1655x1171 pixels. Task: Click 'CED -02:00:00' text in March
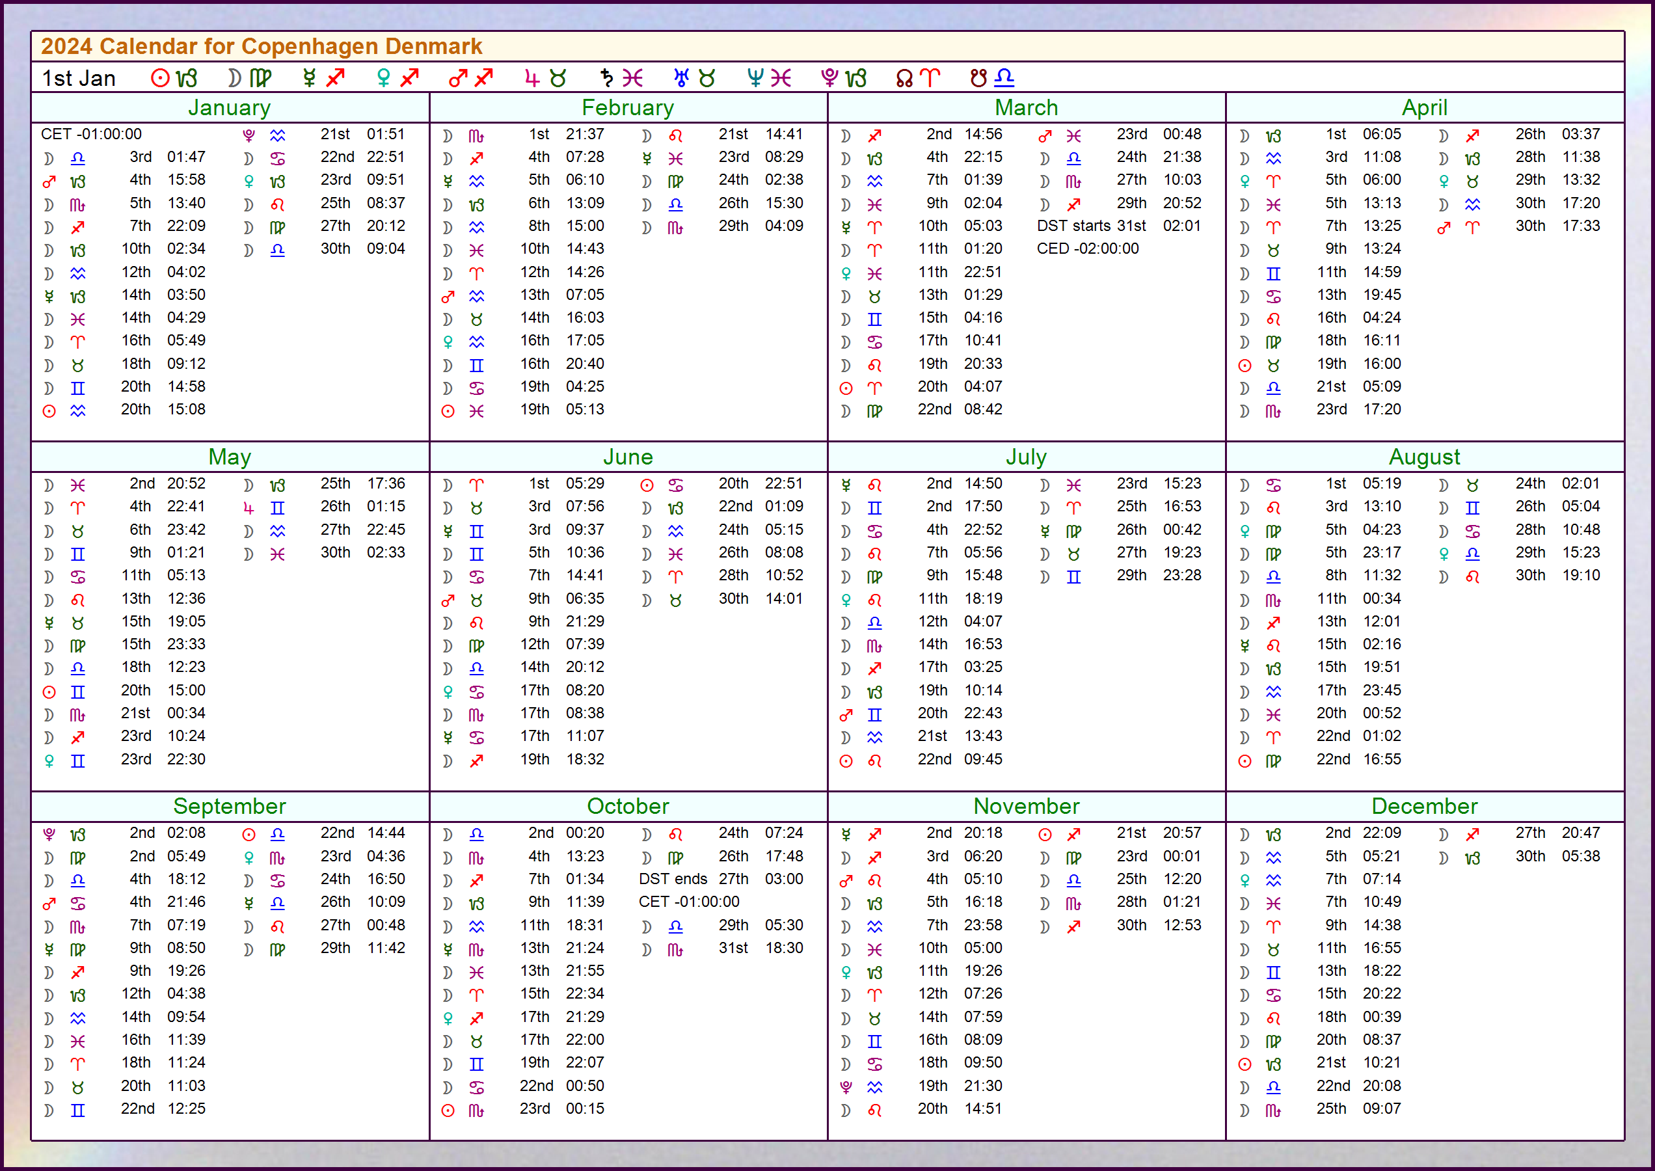1088,249
